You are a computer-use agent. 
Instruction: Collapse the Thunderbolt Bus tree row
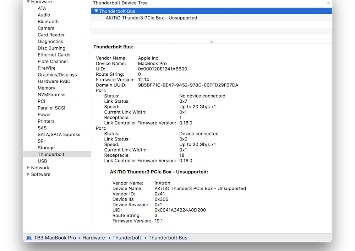(96, 11)
